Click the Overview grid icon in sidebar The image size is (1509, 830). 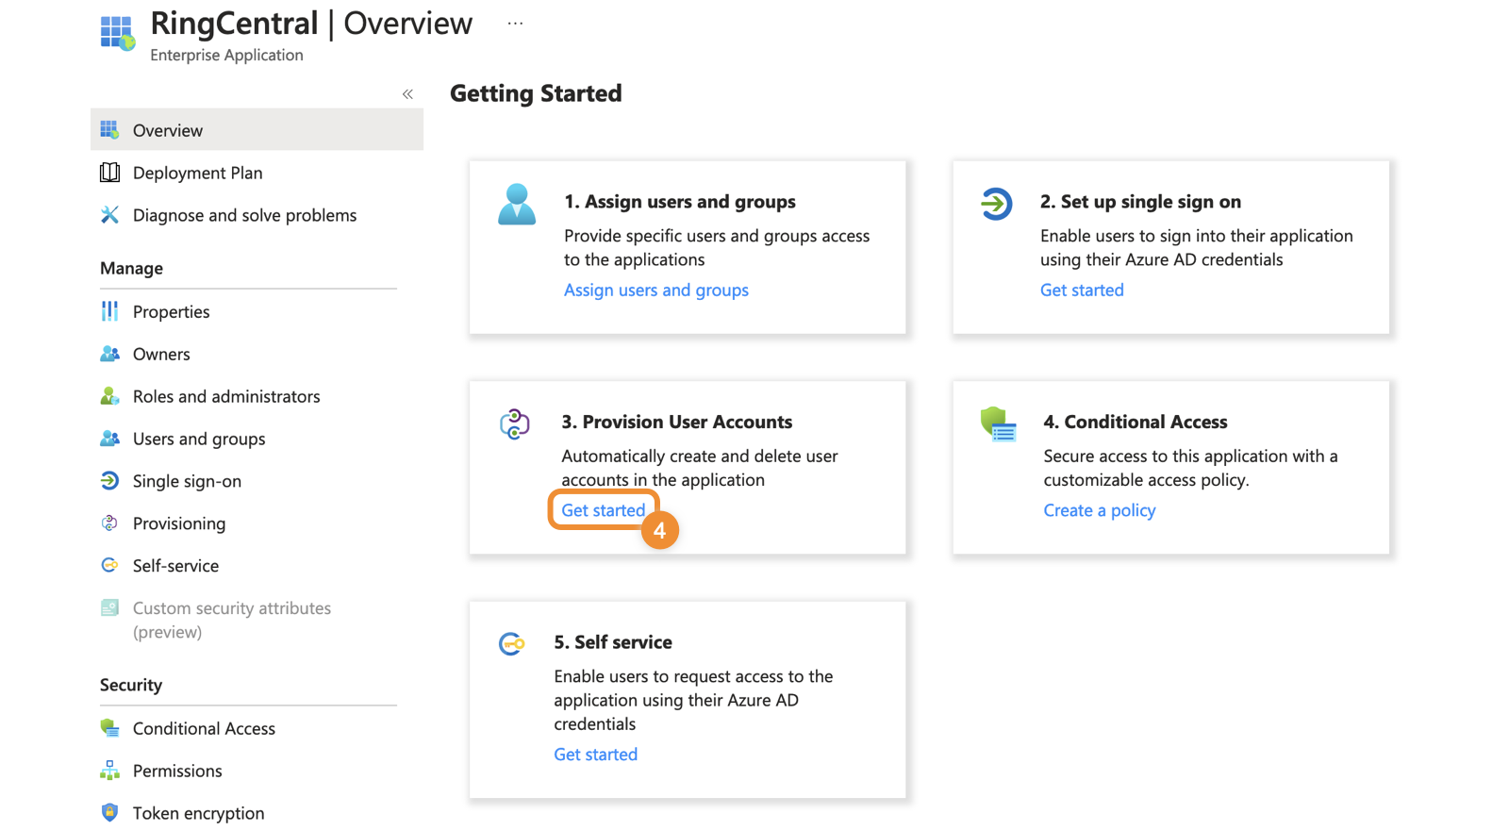109,130
